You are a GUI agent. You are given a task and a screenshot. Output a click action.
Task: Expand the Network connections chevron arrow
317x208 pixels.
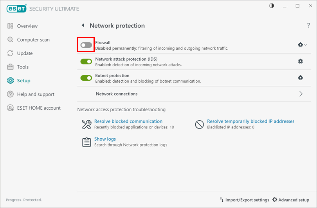point(301,94)
